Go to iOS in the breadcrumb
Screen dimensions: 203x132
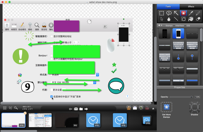(x=188, y=25)
